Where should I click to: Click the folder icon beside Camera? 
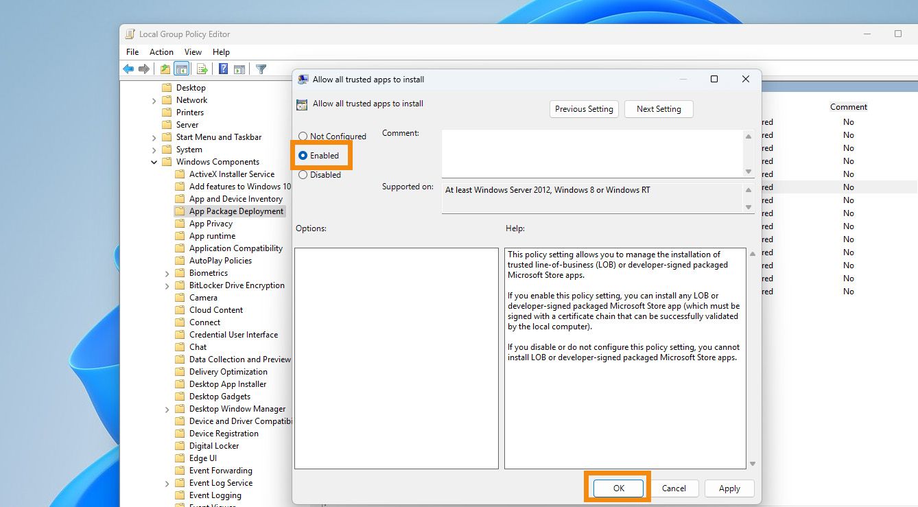(180, 298)
